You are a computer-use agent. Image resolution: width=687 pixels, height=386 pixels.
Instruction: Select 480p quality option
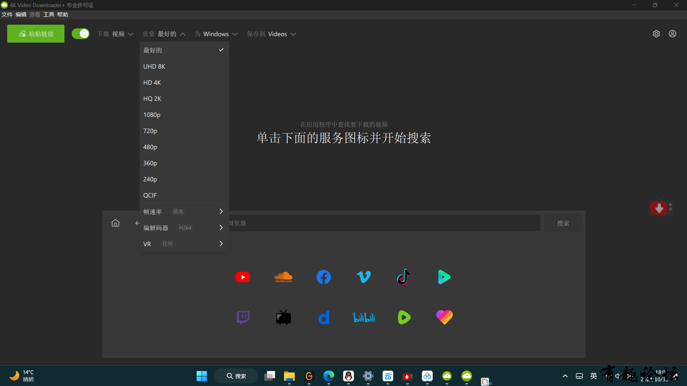(184, 147)
